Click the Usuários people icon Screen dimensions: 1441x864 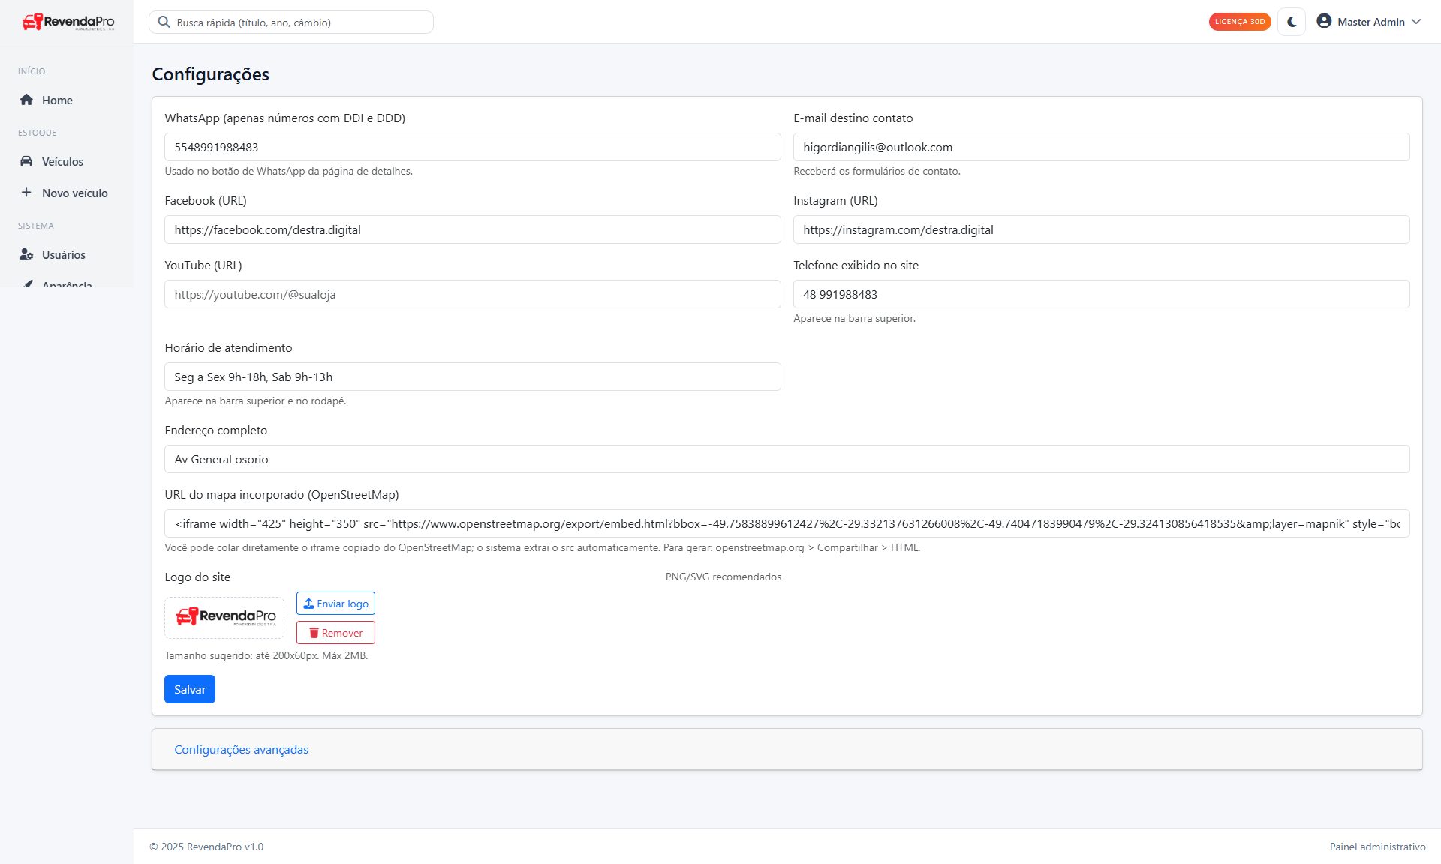tap(26, 254)
